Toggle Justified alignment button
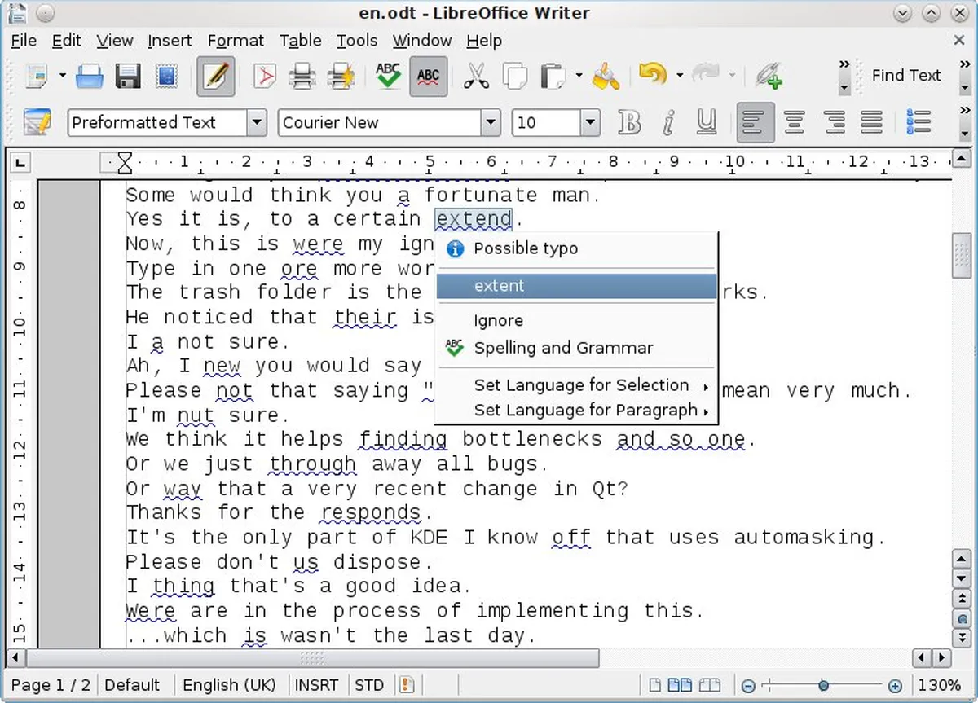 (x=872, y=123)
